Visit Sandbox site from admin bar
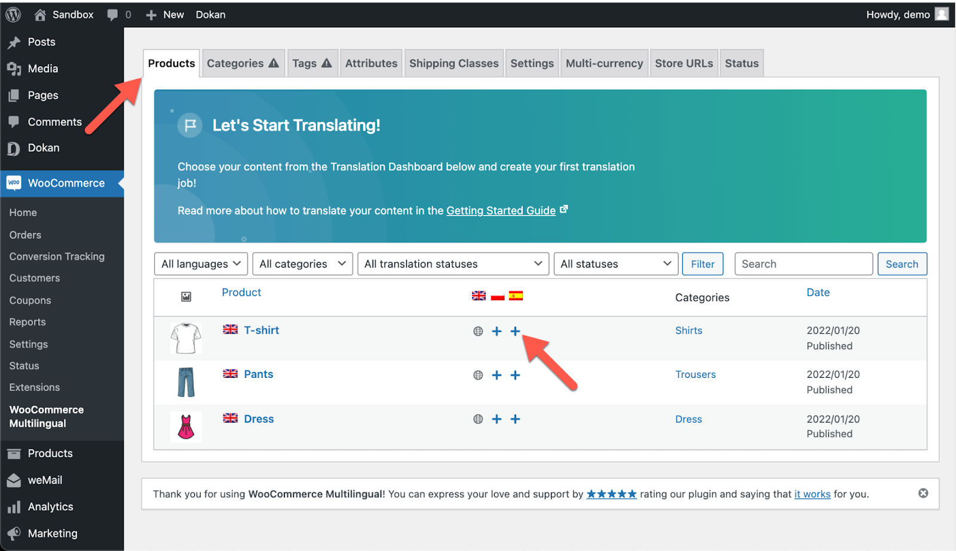The height and width of the screenshot is (551, 956). (64, 15)
